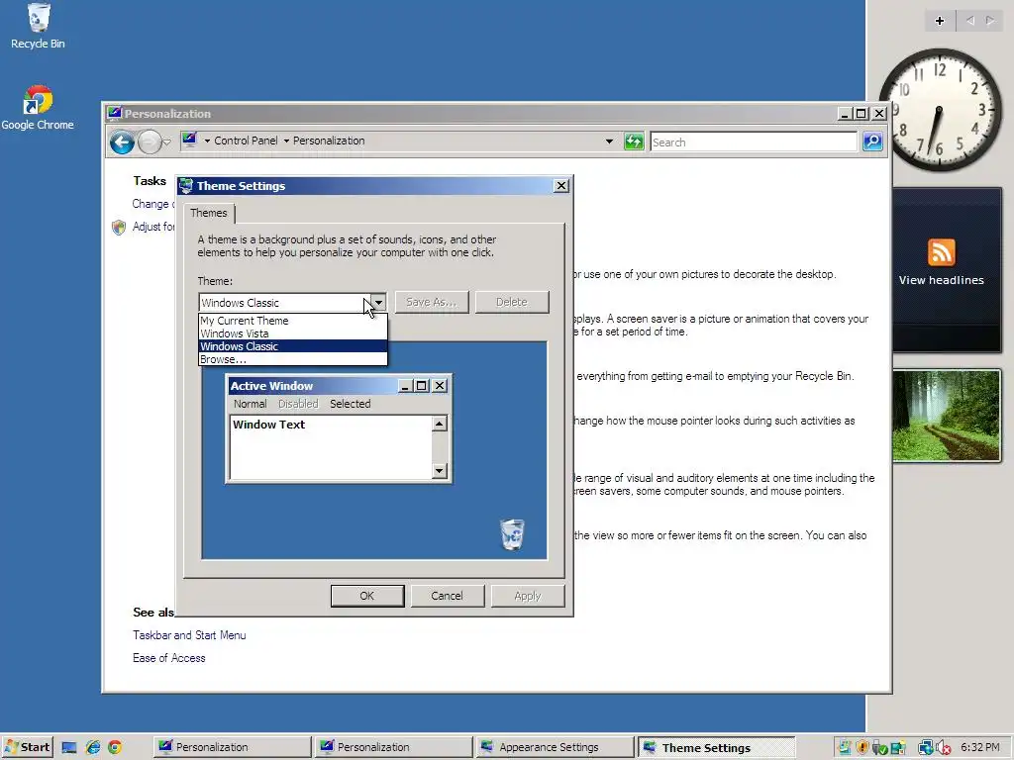Click the magnifier search button

click(872, 142)
